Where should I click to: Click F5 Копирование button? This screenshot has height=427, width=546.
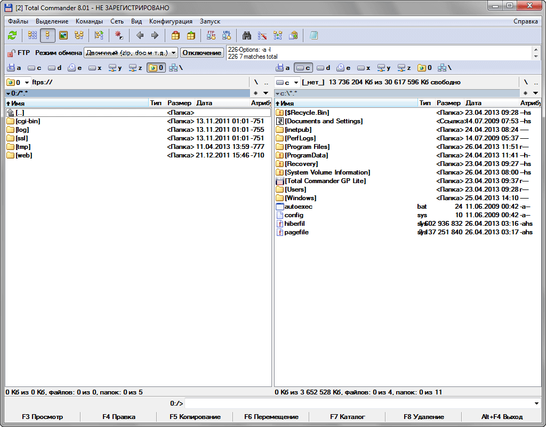195,416
